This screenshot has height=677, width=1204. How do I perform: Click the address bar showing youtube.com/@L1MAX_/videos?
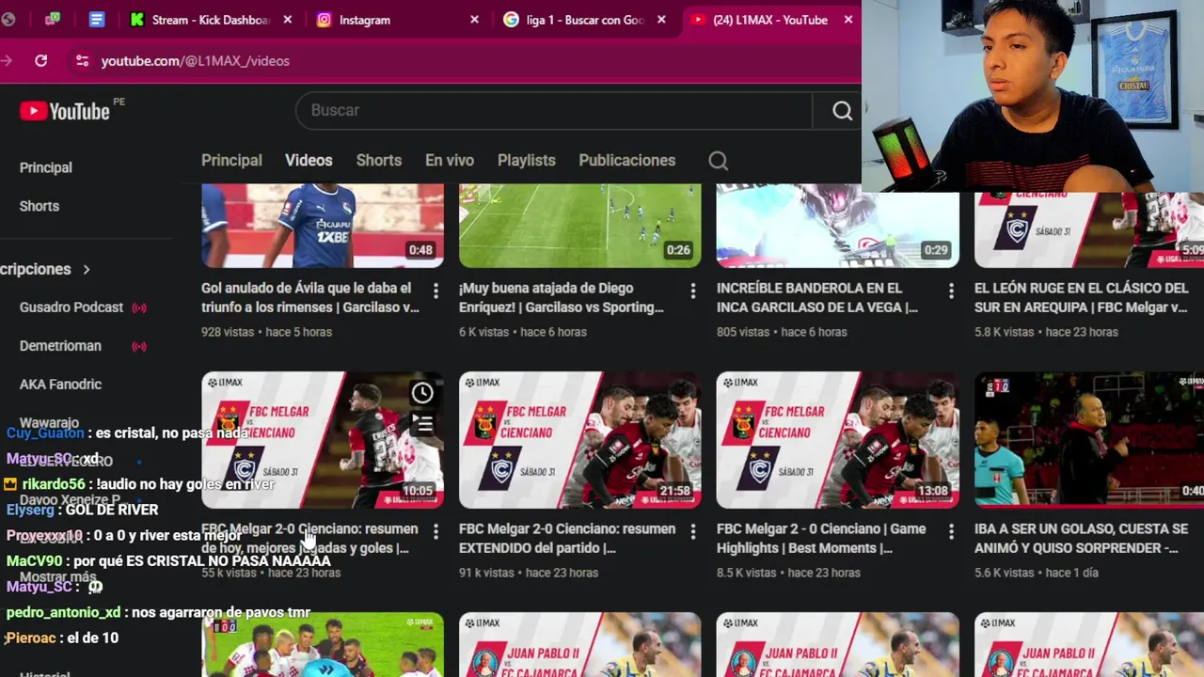click(196, 60)
